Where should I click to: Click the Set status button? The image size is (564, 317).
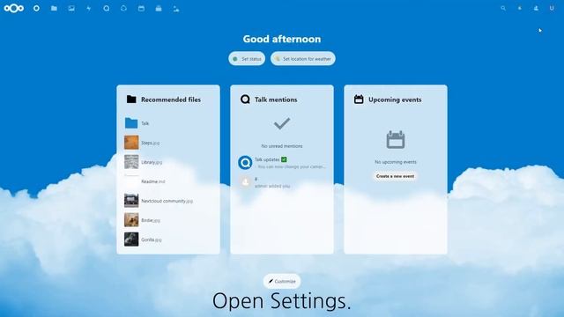point(247,59)
